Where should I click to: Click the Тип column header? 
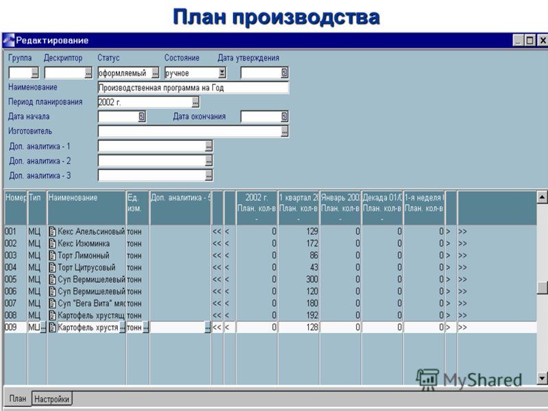[37, 208]
